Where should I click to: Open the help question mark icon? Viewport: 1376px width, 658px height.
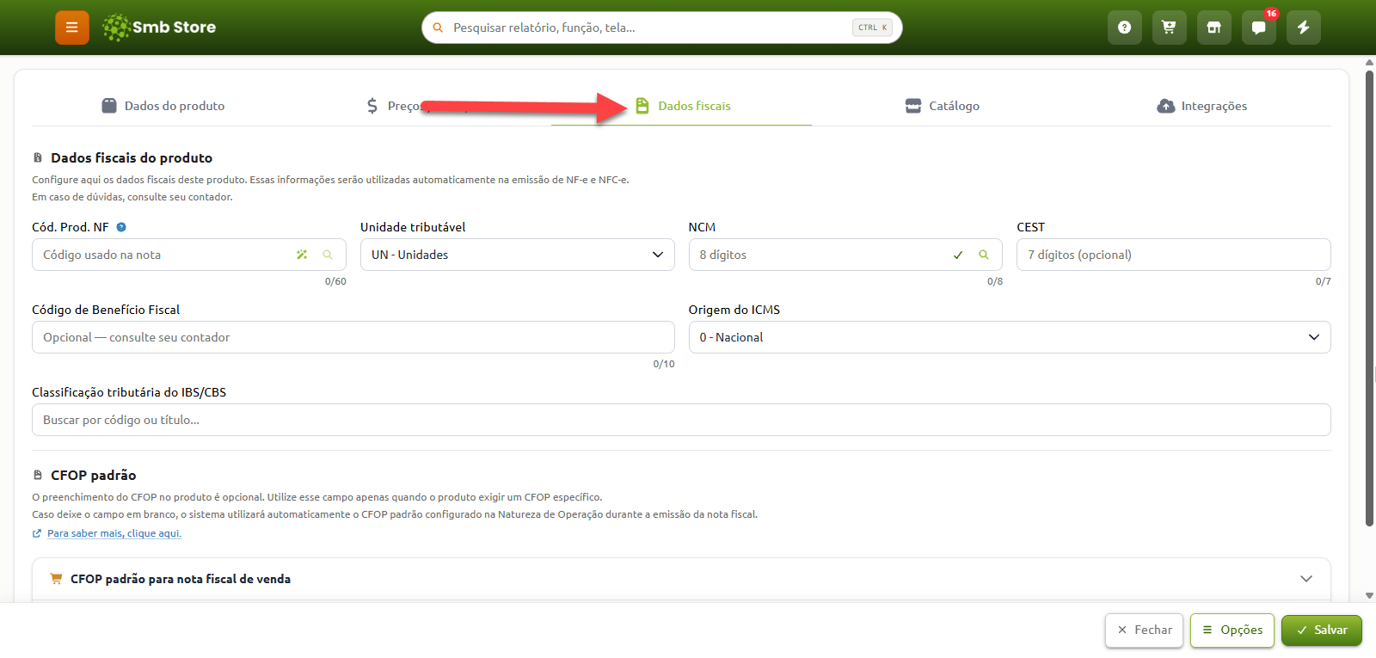(1124, 28)
